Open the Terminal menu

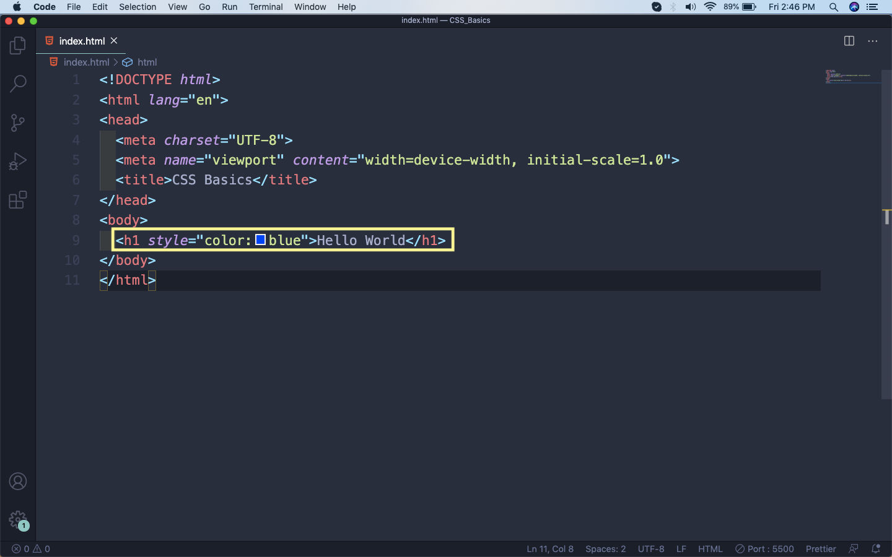266,7
